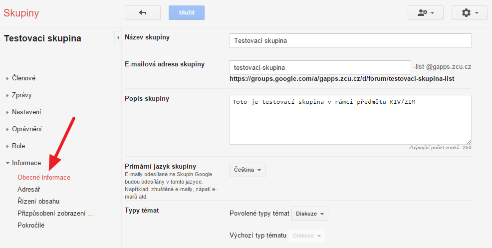
Task: Expand the Zprávy section
Action: 21,95
